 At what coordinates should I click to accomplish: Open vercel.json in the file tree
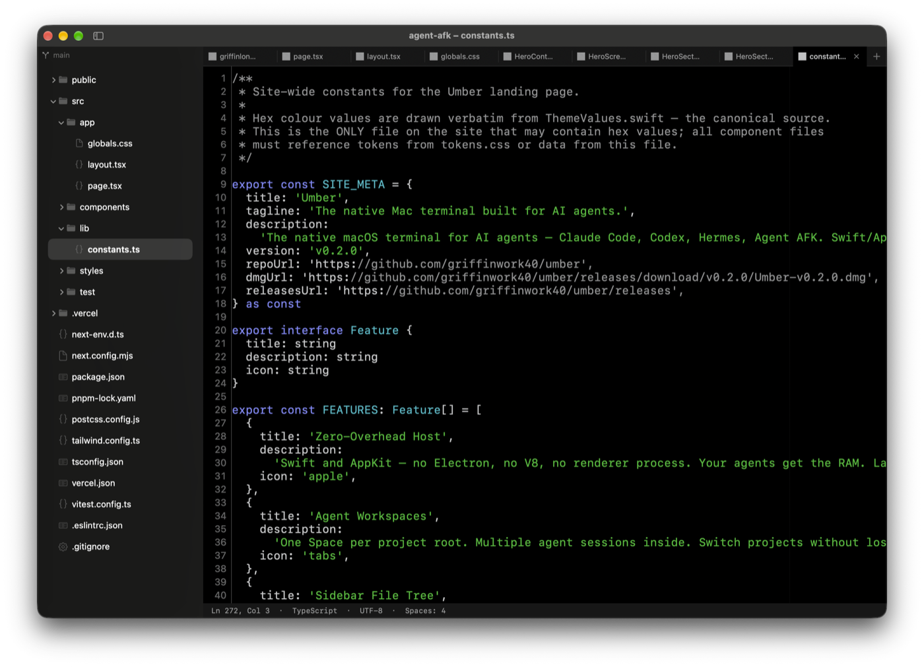click(120, 483)
